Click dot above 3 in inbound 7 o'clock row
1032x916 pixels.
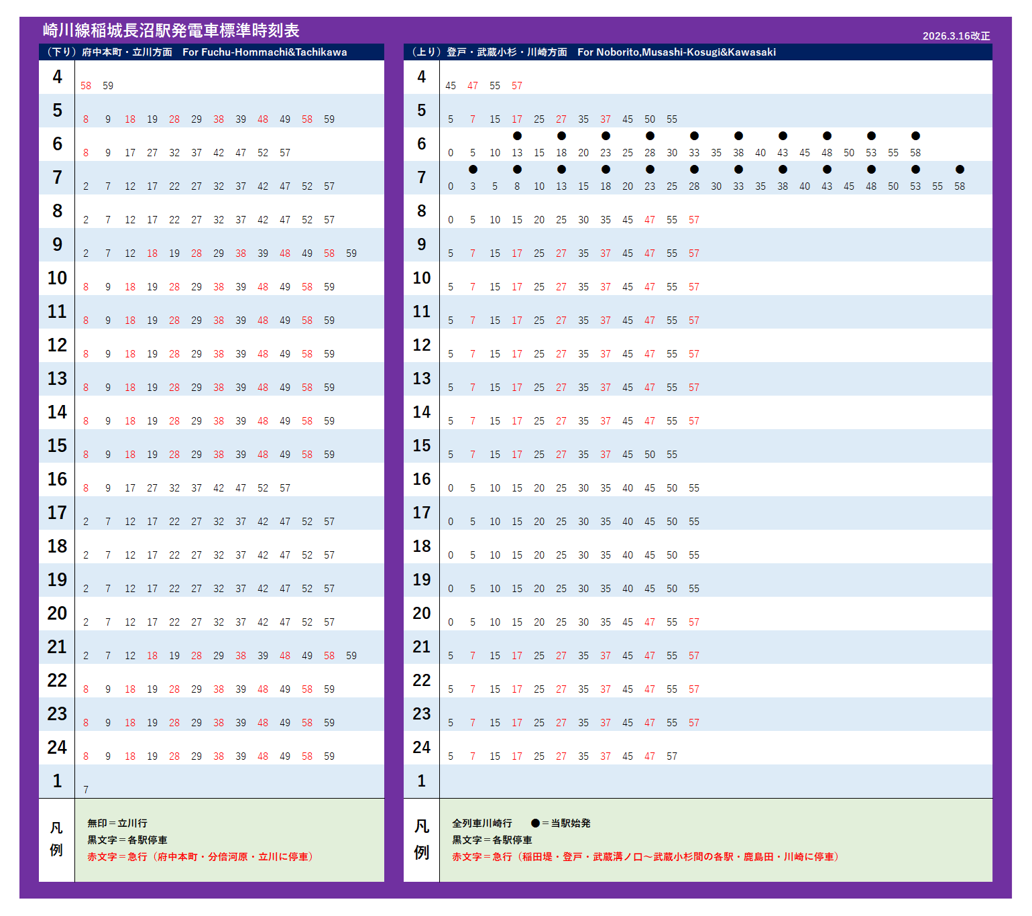point(473,170)
